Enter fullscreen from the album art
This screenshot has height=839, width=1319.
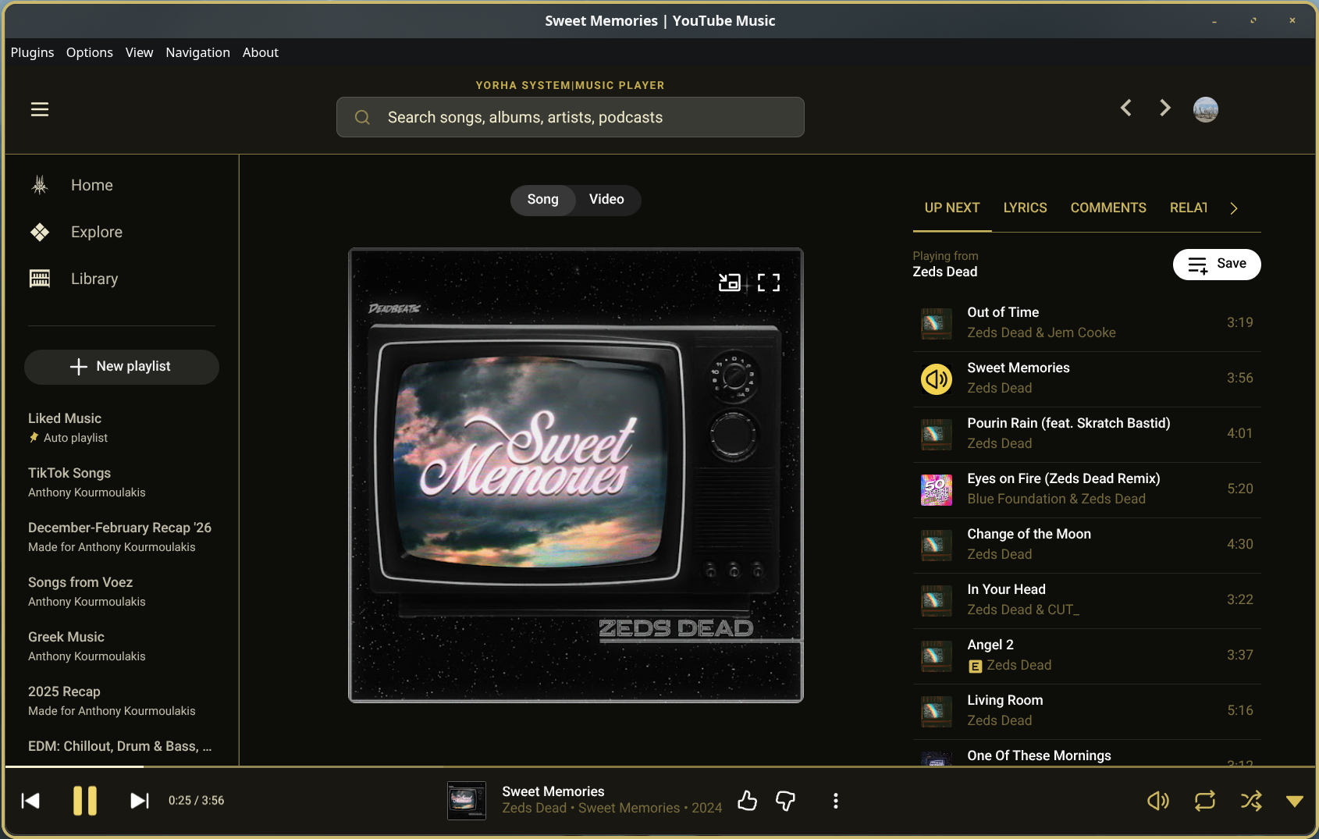(x=769, y=282)
